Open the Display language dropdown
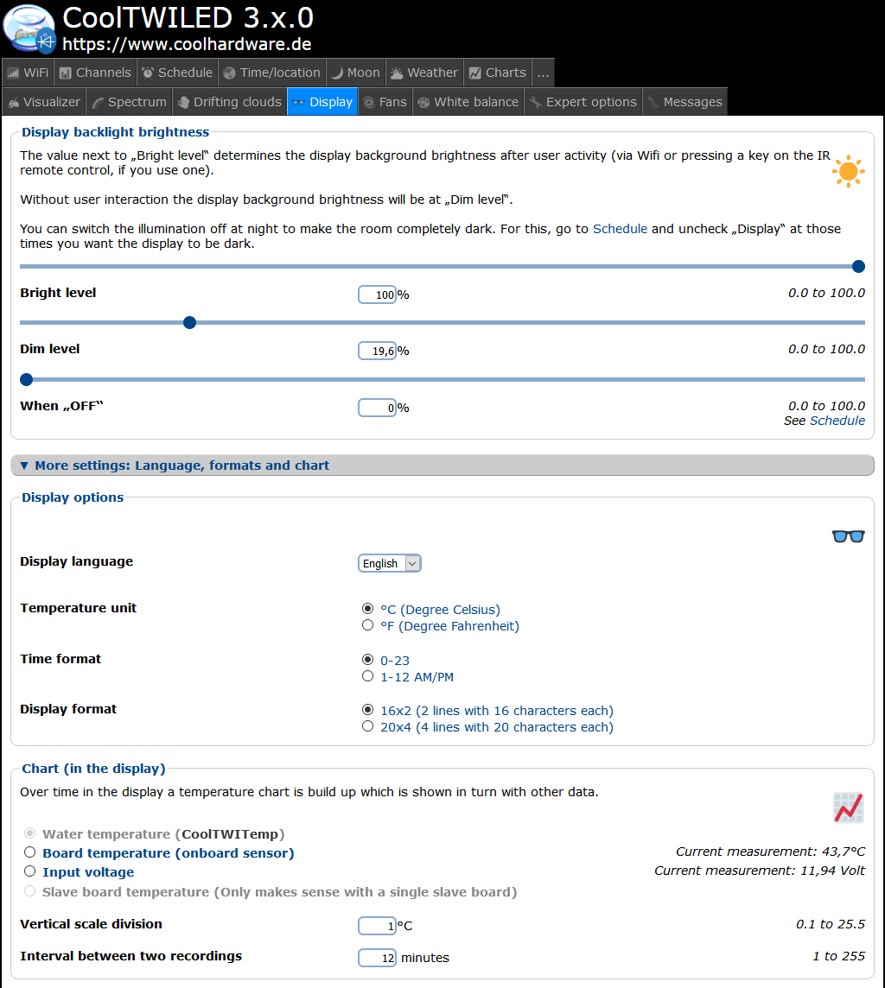This screenshot has height=988, width=885. 389,563
